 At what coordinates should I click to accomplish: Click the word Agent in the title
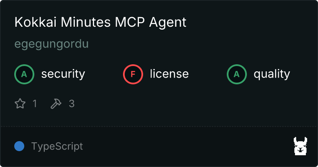168,23
